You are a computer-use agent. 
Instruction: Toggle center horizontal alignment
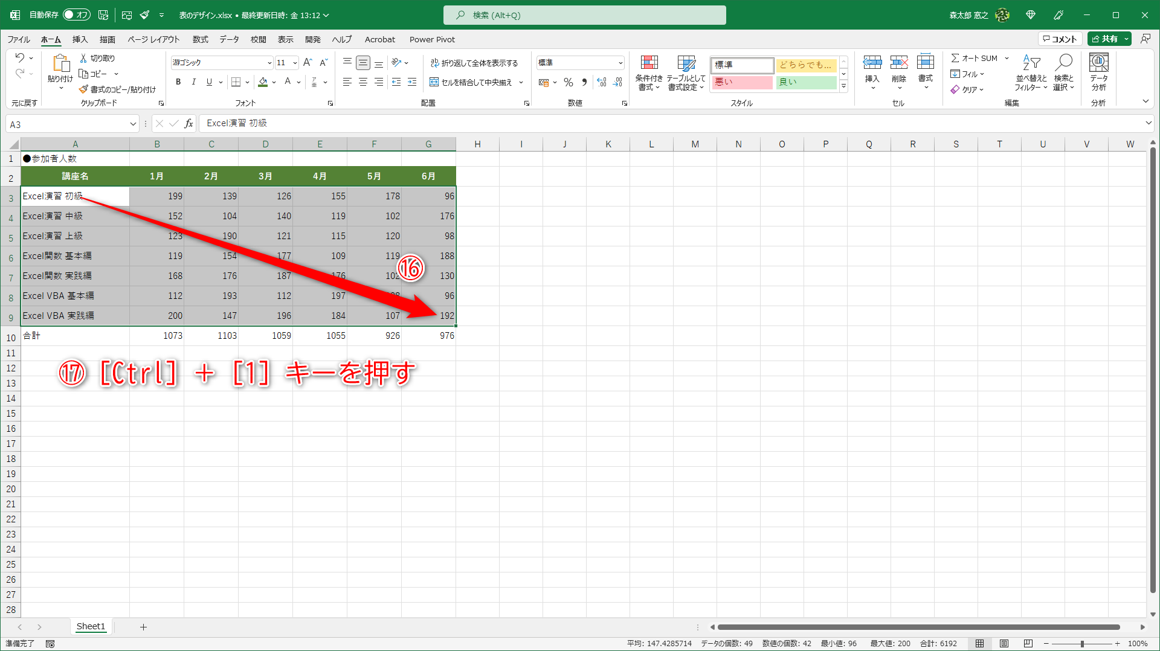(363, 82)
